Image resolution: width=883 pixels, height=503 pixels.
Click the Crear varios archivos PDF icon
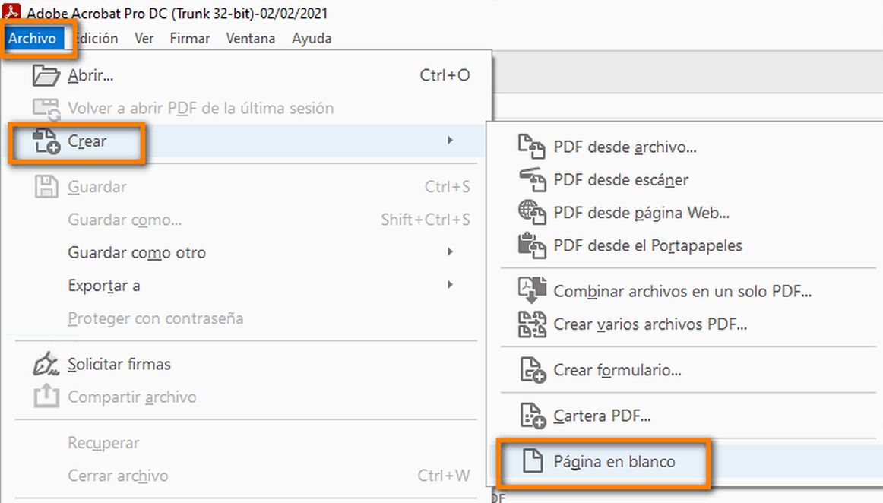pyautogui.click(x=533, y=324)
